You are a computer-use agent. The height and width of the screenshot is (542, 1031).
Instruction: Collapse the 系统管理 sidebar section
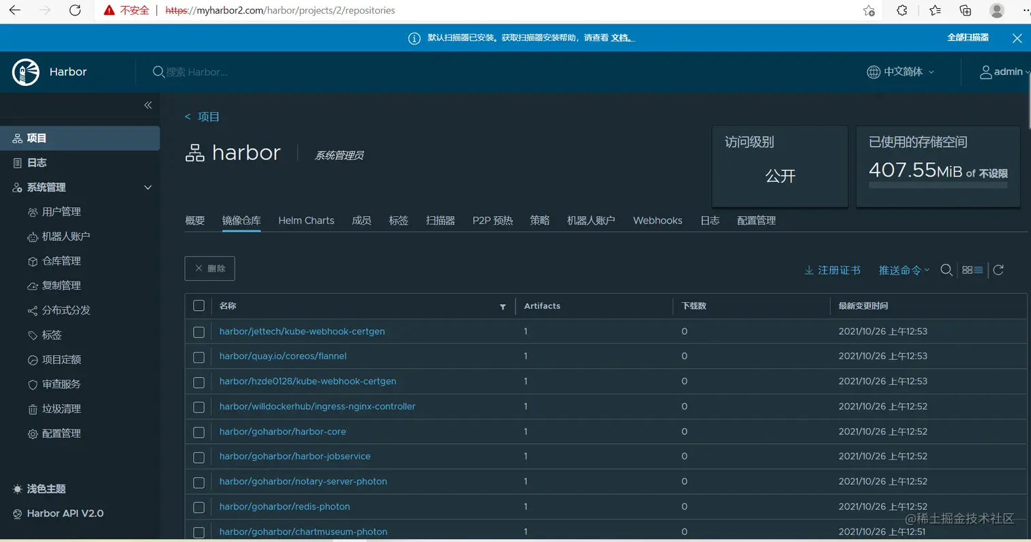pyautogui.click(x=148, y=187)
